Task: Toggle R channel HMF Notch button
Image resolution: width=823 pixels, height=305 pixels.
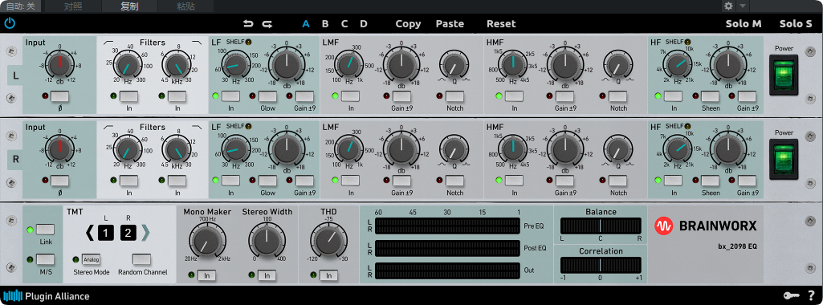Action: [618, 181]
